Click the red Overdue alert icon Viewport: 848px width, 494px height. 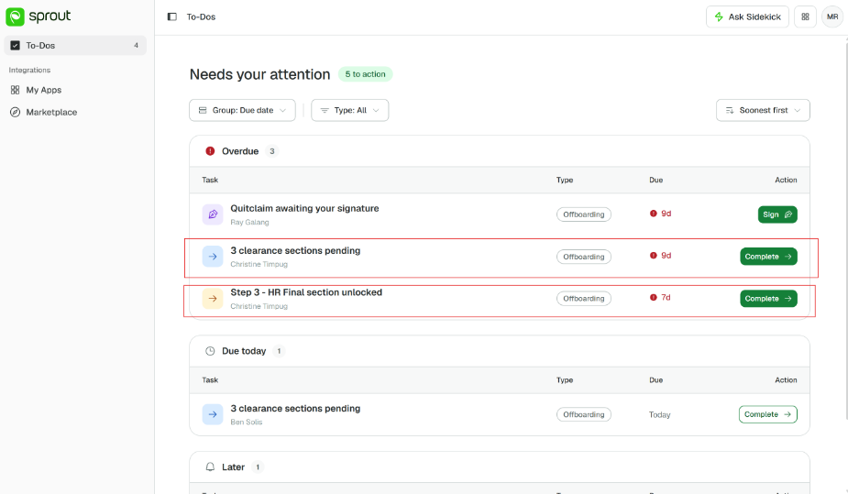(x=210, y=151)
